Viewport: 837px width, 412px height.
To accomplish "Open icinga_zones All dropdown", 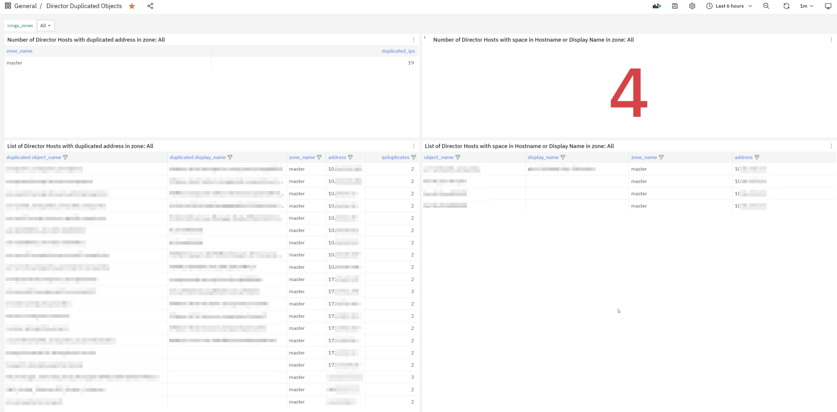I will 45,26.
